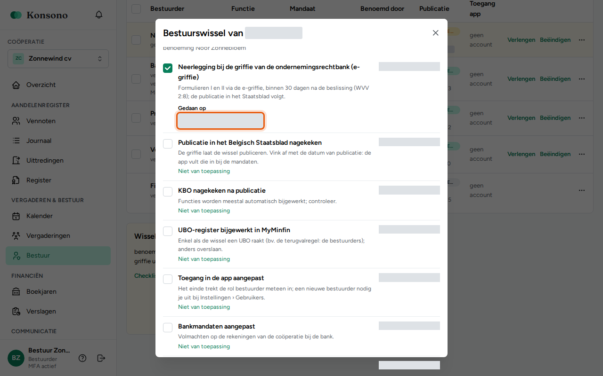Click the MFA actief status text
Image resolution: width=603 pixels, height=376 pixels.
(42, 366)
